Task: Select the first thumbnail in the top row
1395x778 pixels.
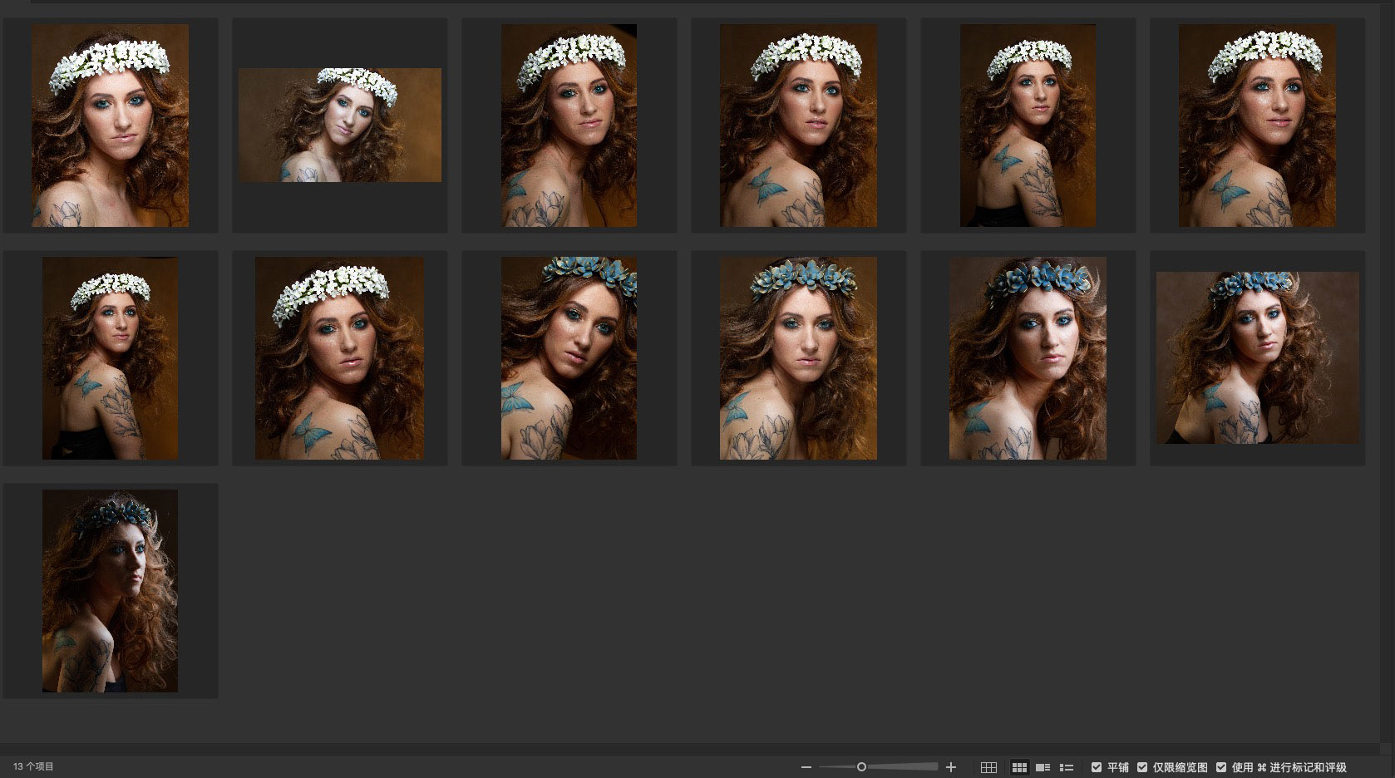Action: point(111,126)
